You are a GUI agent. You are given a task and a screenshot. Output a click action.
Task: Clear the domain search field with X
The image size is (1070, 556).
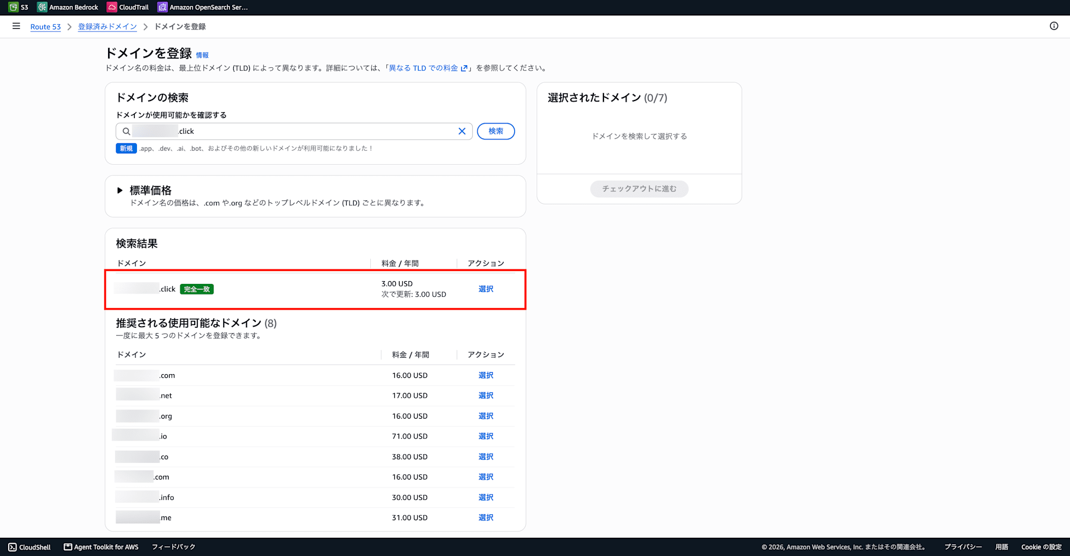pos(462,131)
